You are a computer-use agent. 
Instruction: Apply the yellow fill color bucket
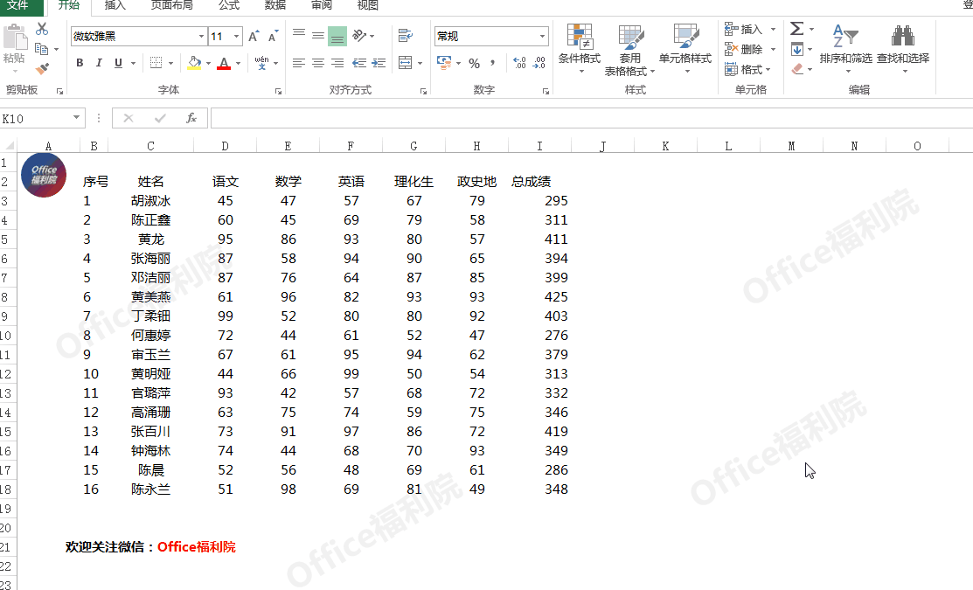point(194,63)
